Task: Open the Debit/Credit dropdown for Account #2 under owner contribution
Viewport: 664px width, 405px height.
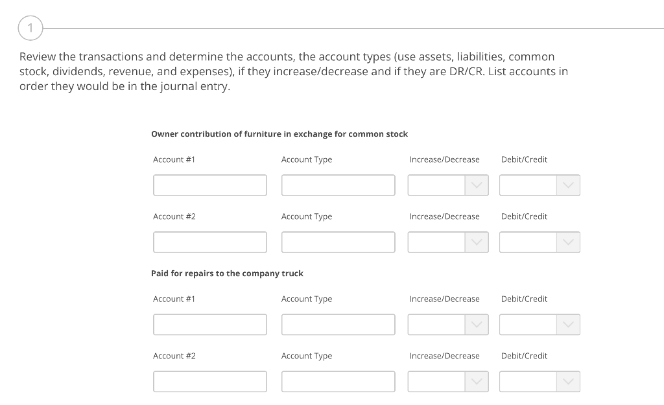Action: pos(539,242)
